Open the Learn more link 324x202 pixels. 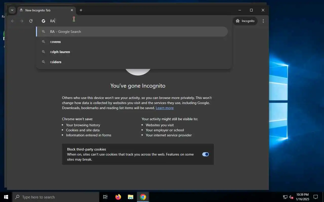(165, 108)
